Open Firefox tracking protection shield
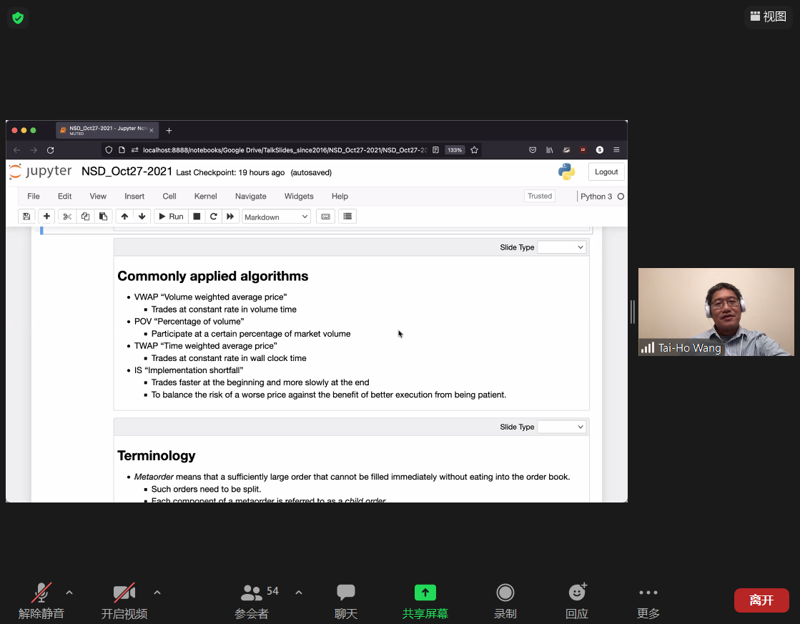 (109, 150)
